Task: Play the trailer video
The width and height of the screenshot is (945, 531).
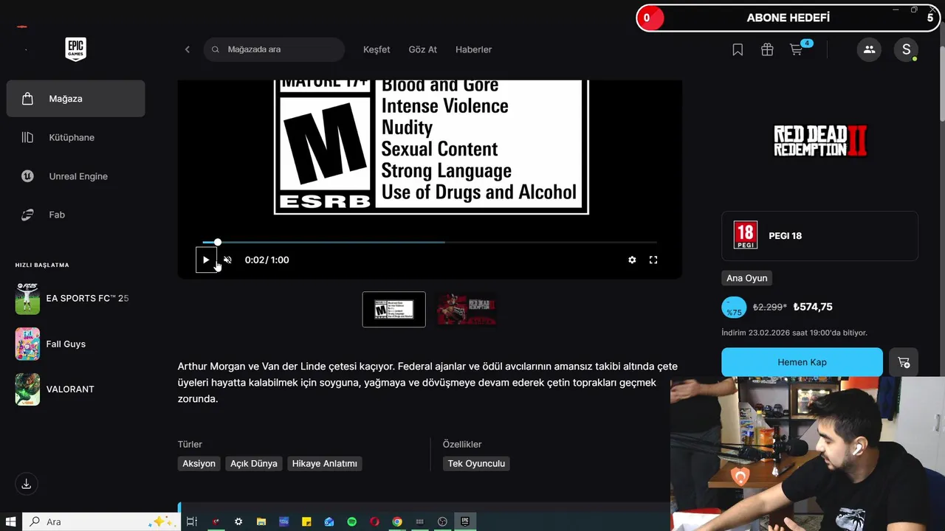Action: pos(206,260)
